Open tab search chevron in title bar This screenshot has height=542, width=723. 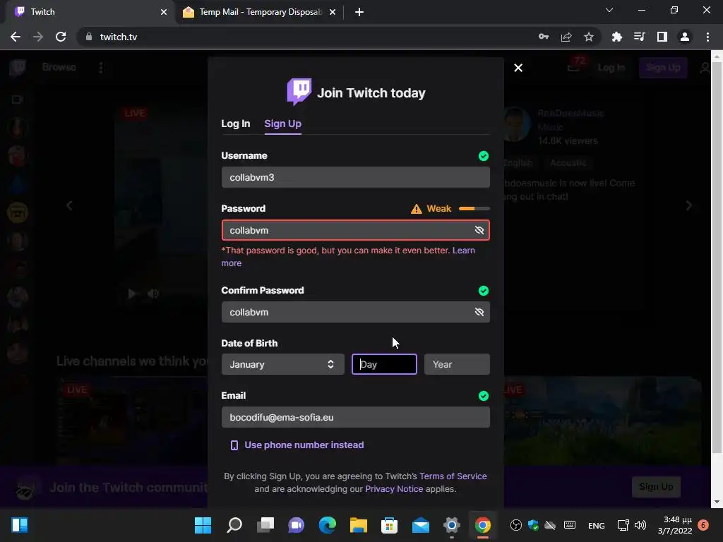click(x=609, y=10)
